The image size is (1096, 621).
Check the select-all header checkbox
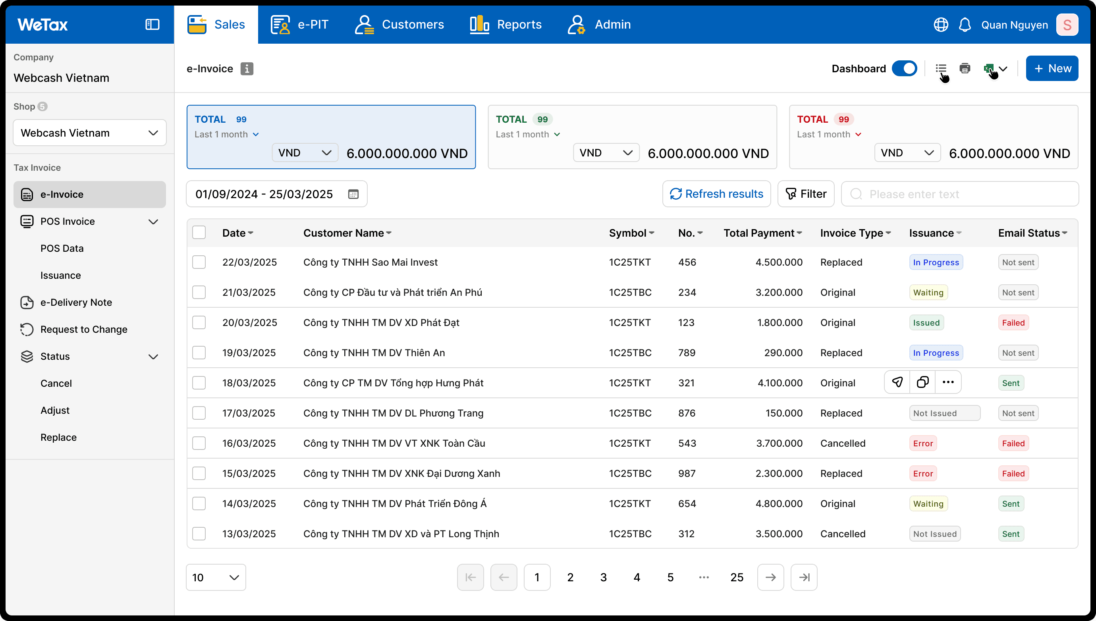199,233
